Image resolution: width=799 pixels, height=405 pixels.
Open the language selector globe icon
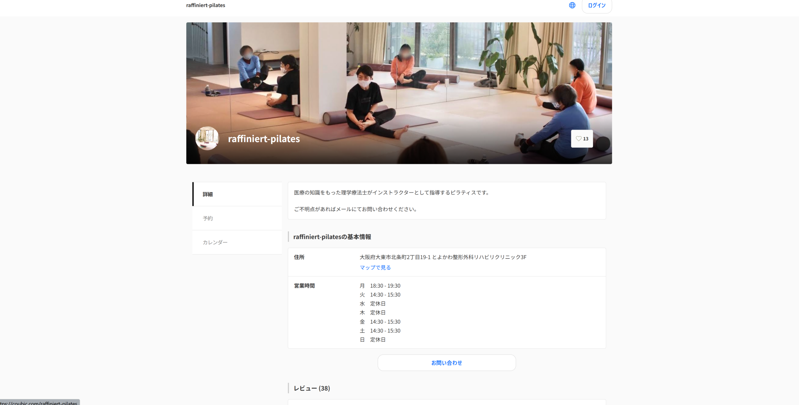click(x=572, y=5)
